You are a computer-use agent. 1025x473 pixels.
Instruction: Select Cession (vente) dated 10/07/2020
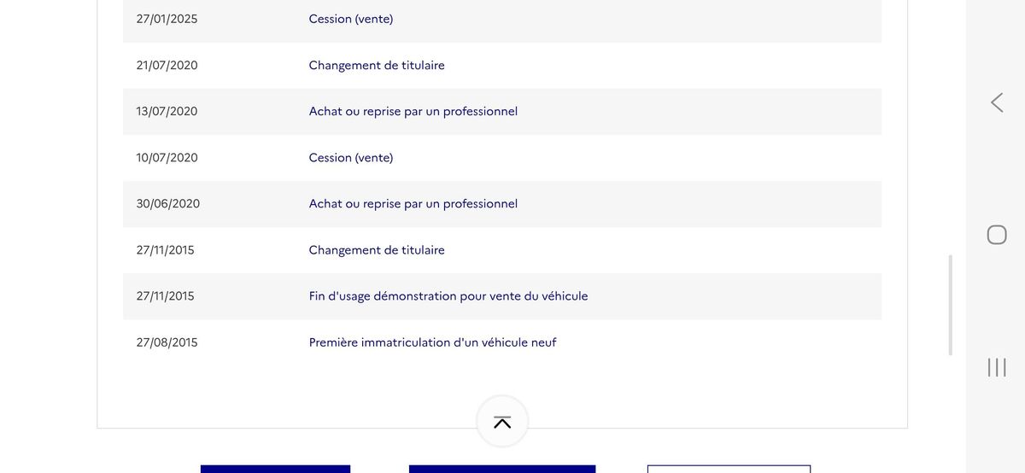click(x=502, y=157)
